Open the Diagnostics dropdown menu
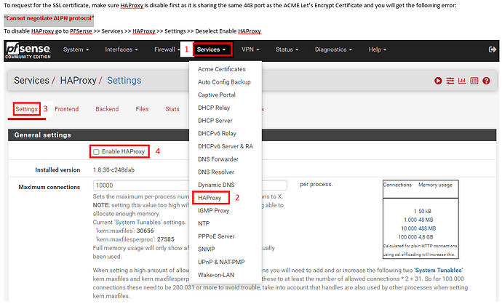 [333, 49]
